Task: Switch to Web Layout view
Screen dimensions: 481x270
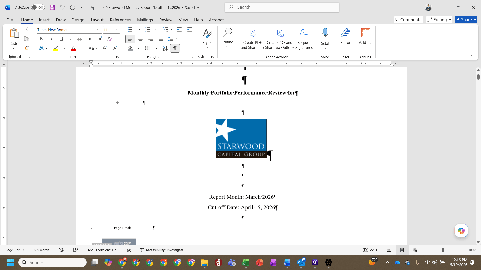Action: [415, 250]
